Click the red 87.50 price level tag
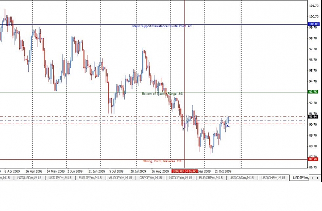 (313, 159)
